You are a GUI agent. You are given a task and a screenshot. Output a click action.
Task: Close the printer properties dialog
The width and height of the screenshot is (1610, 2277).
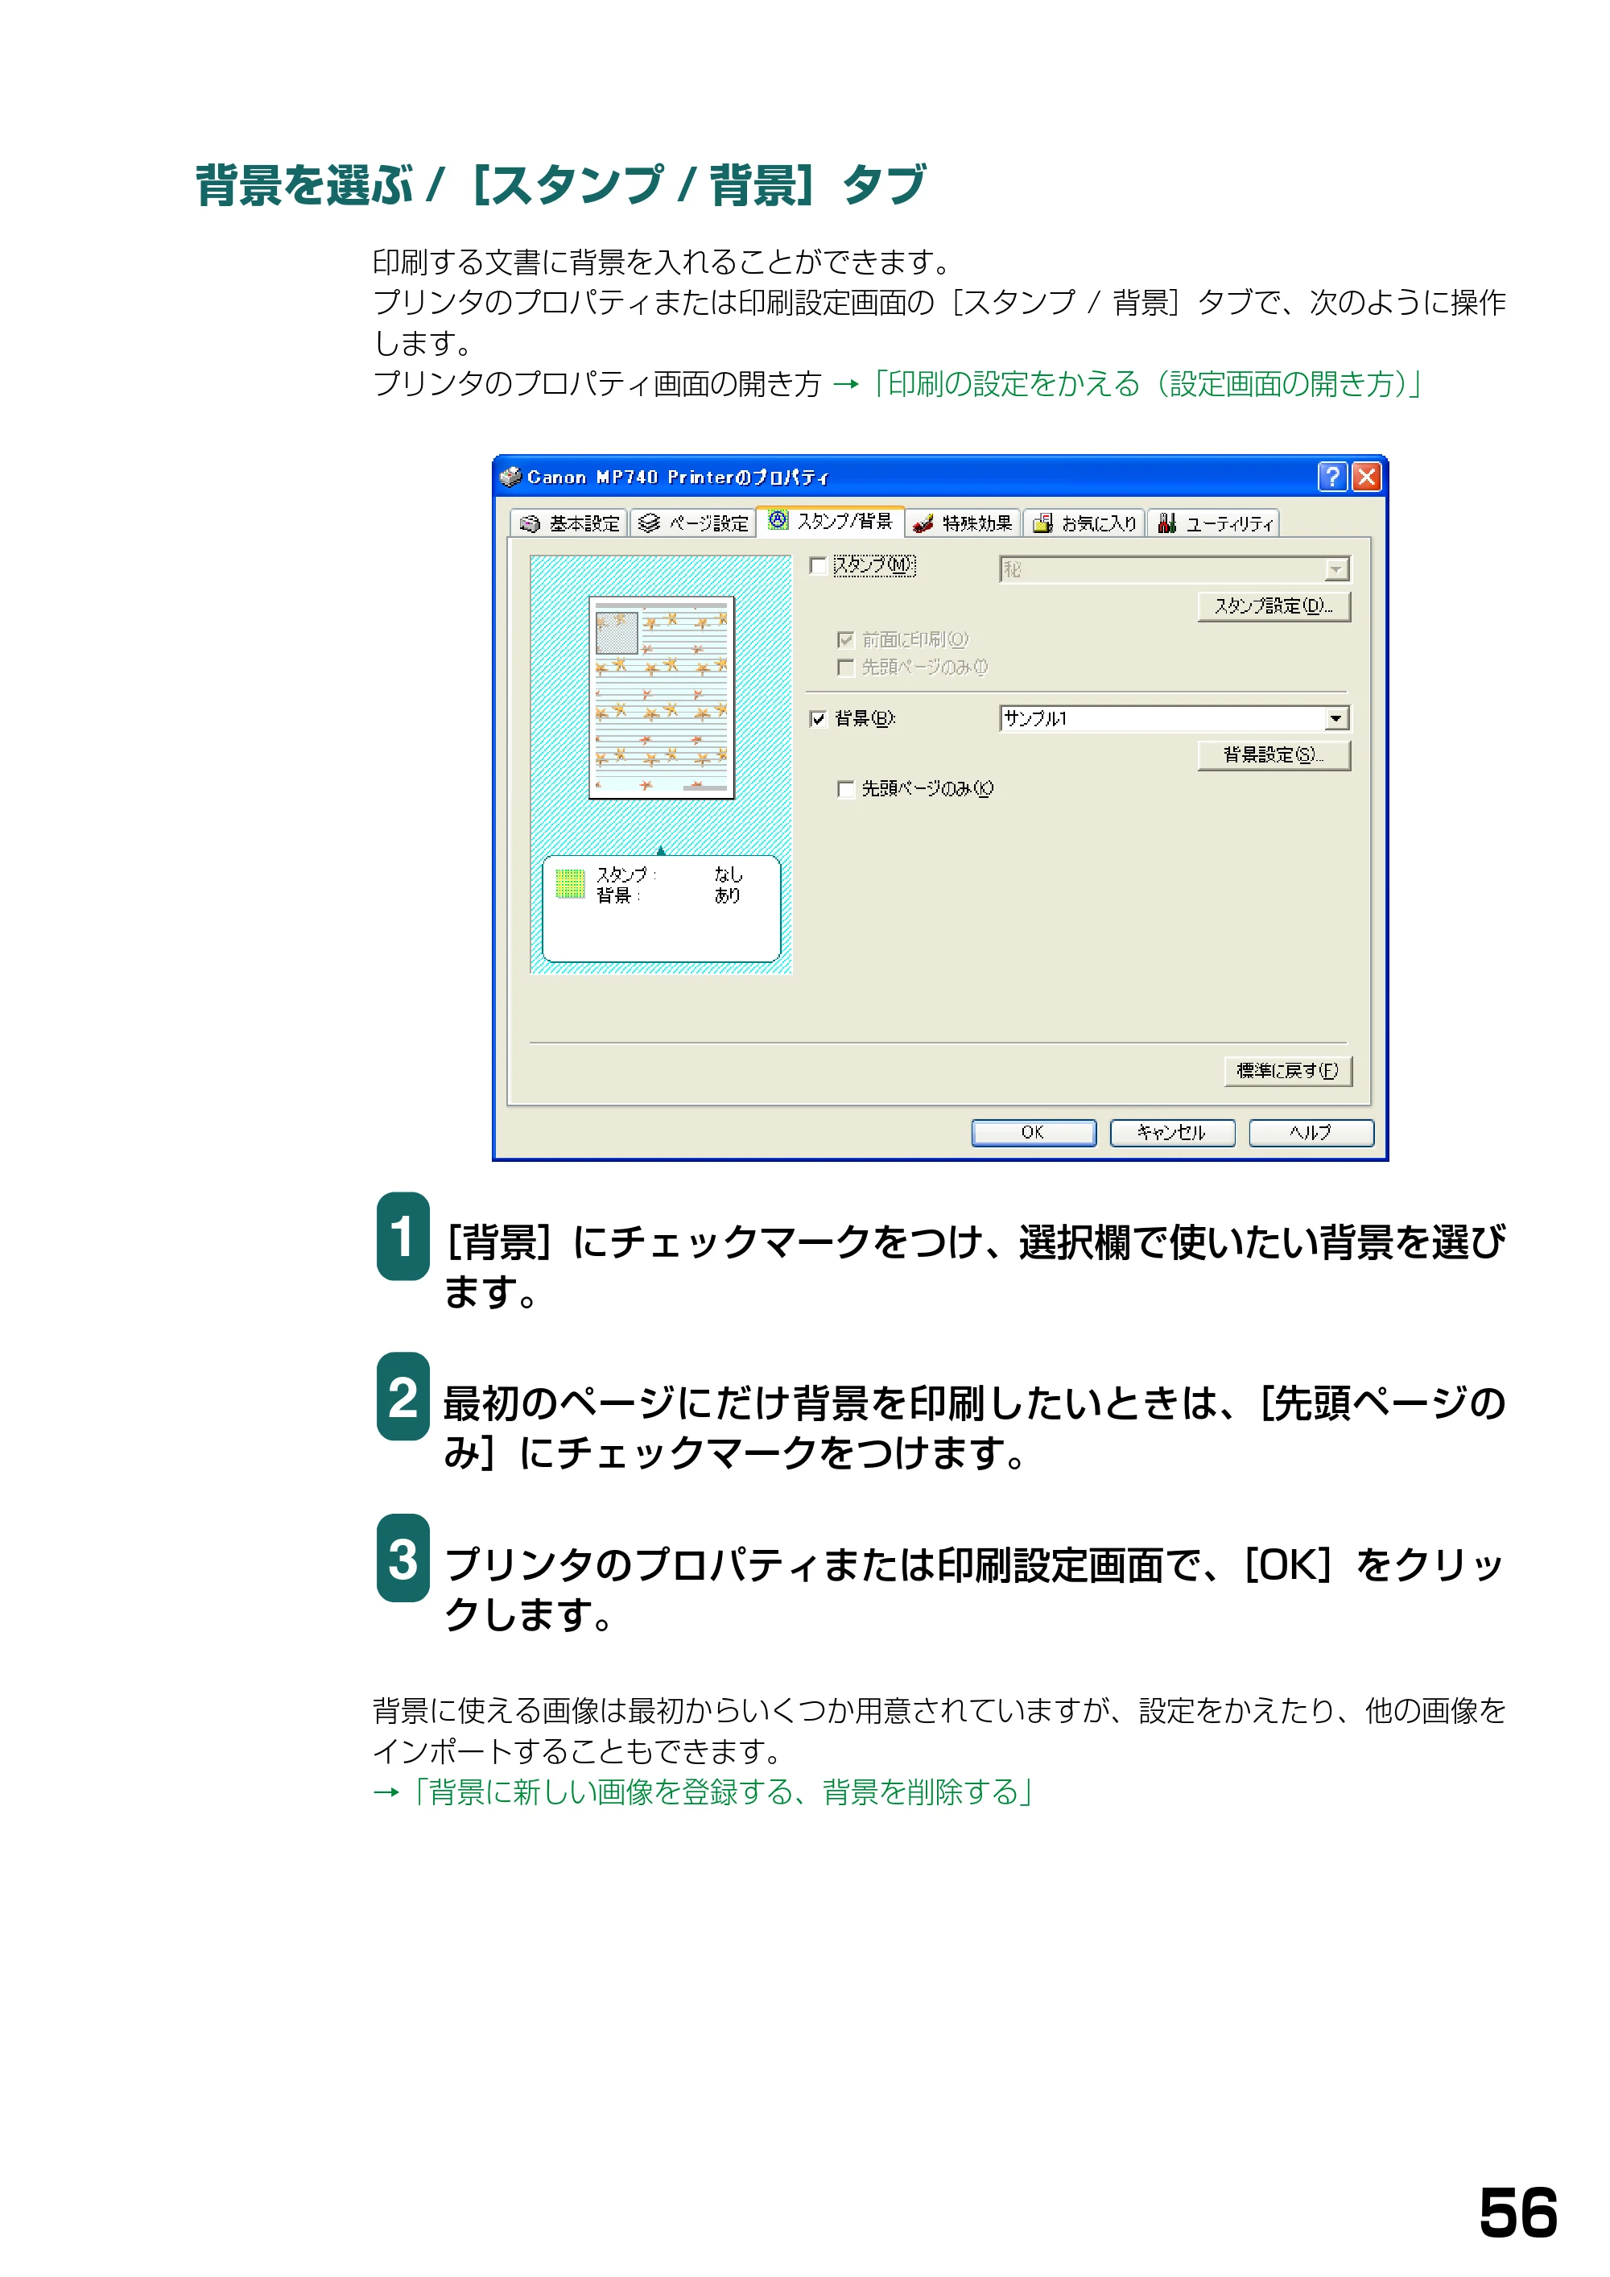(1366, 477)
